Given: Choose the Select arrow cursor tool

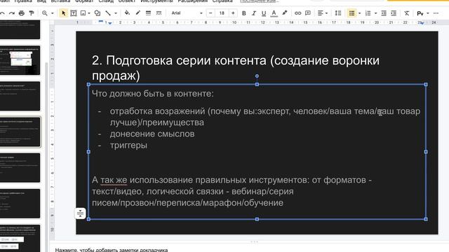Looking at the screenshot, I should pos(64,13).
